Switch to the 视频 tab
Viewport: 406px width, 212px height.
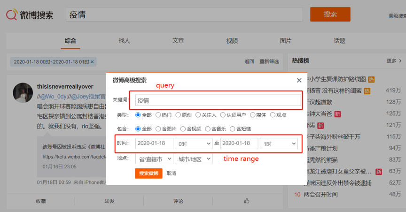232,41
